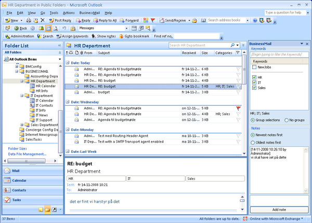Image resolution: width=312 pixels, height=223 pixels.
Task: Click the Add note button
Action: tap(279, 210)
